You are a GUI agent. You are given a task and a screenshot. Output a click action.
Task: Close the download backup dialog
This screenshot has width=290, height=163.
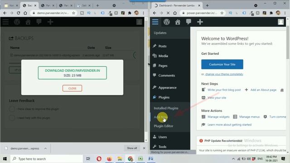(72, 88)
